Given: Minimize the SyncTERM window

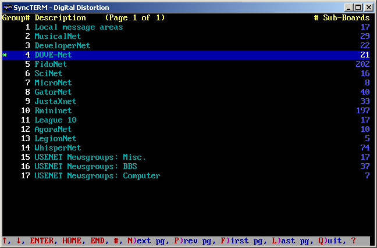Looking at the screenshot, I should coord(348,7).
